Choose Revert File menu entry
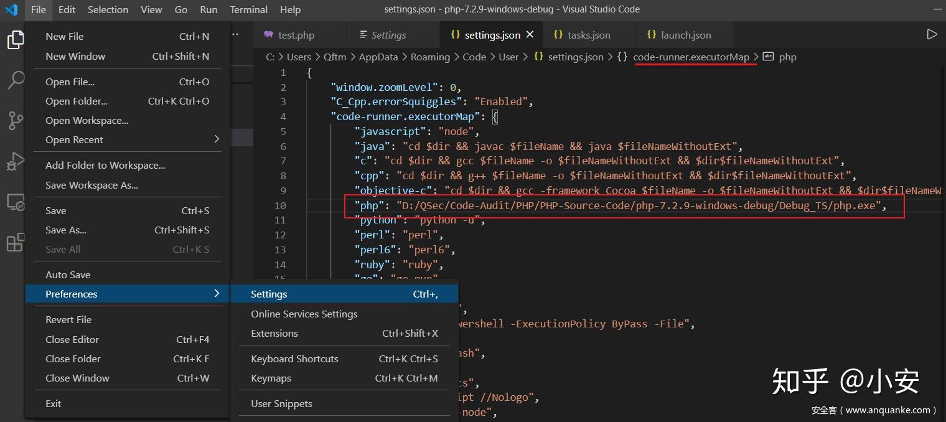This screenshot has height=422, width=946. click(127, 319)
